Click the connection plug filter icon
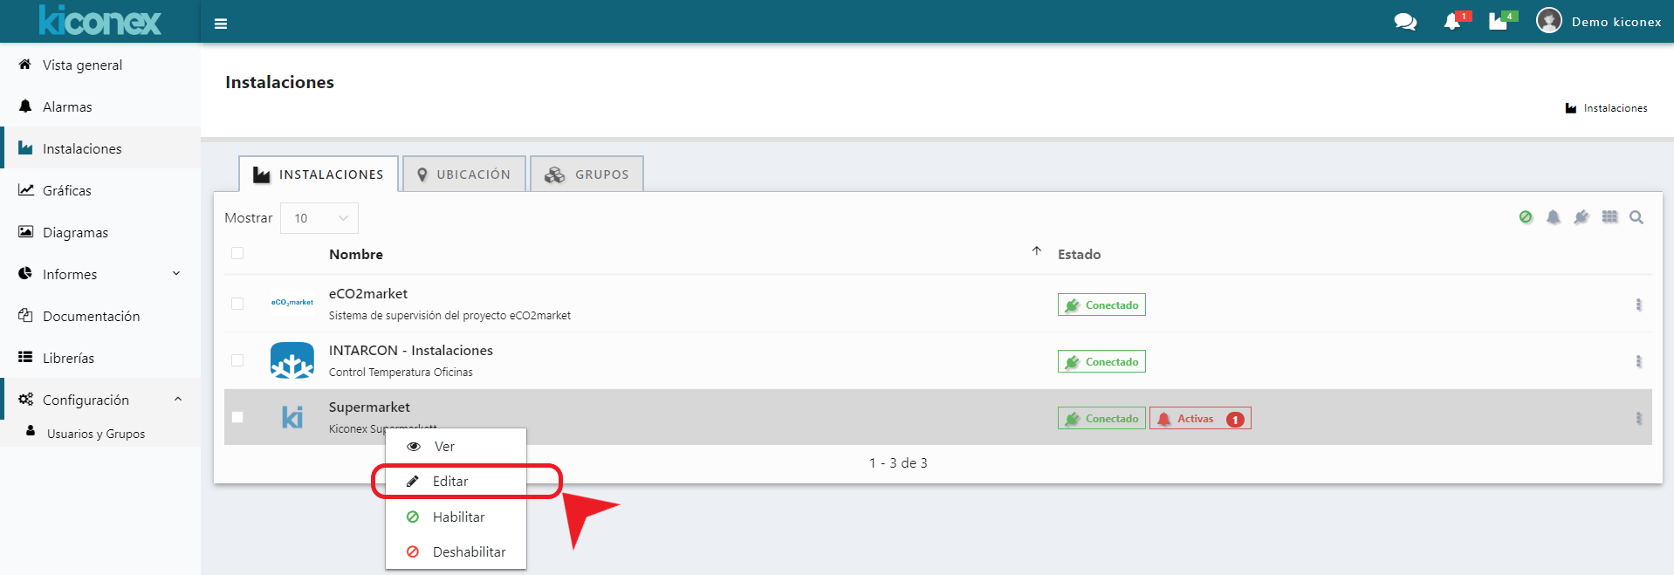The image size is (1674, 575). [x=1581, y=217]
